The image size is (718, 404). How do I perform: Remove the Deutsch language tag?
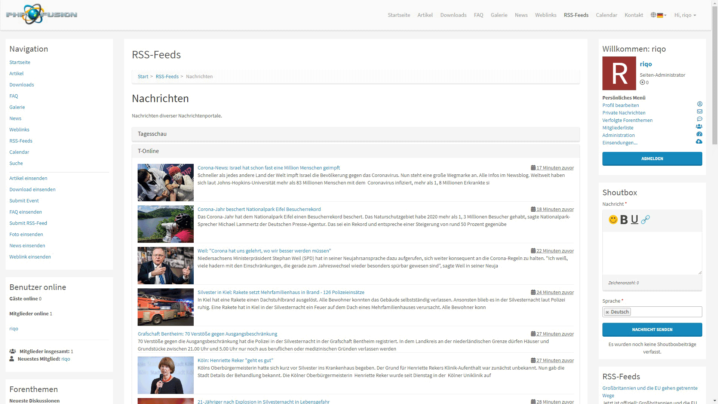607,312
